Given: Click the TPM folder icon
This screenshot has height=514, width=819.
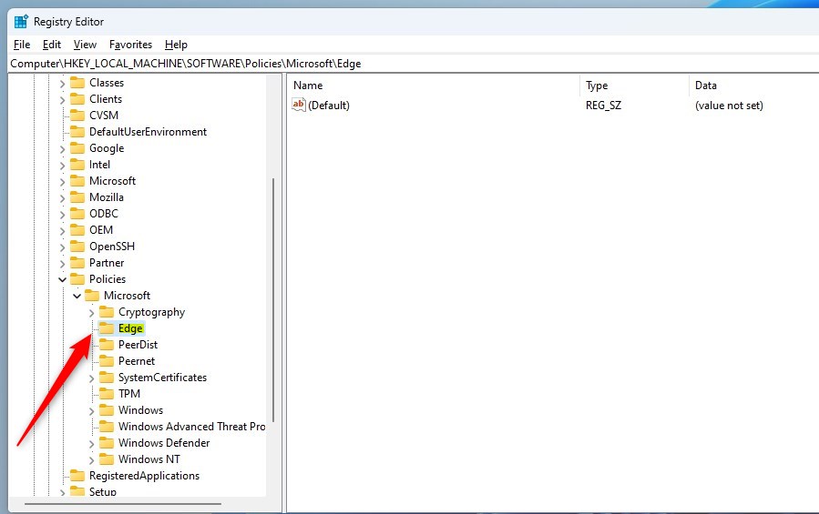Looking at the screenshot, I should click(107, 393).
